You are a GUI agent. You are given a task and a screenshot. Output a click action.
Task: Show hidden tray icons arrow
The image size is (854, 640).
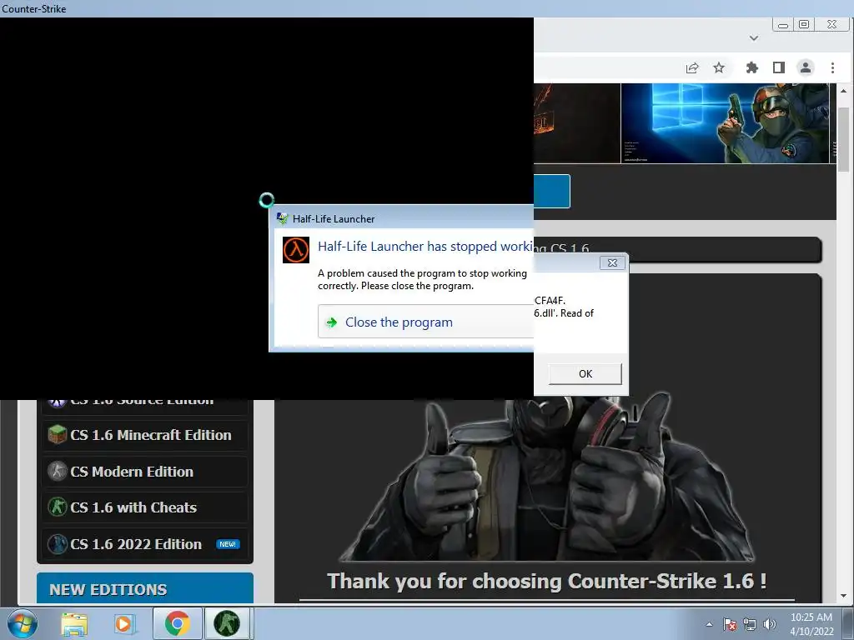coord(709,624)
